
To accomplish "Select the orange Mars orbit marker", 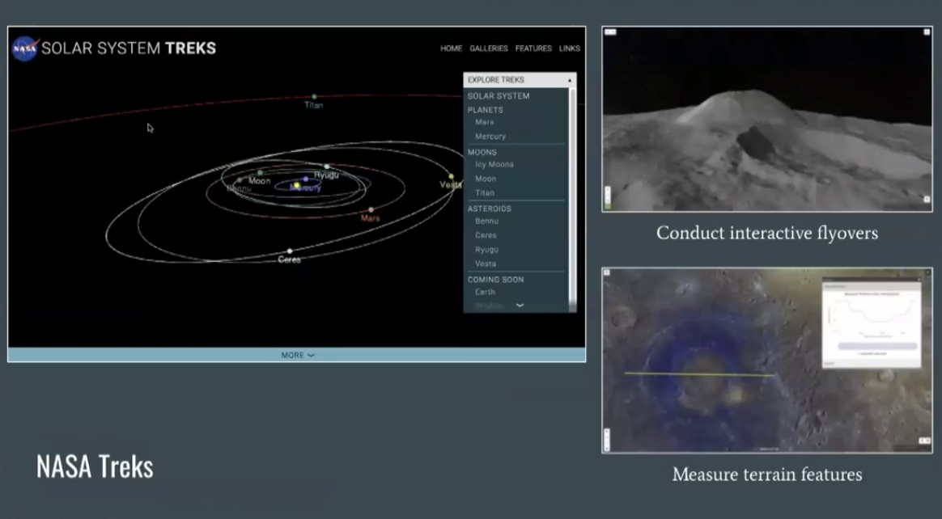I will point(371,210).
